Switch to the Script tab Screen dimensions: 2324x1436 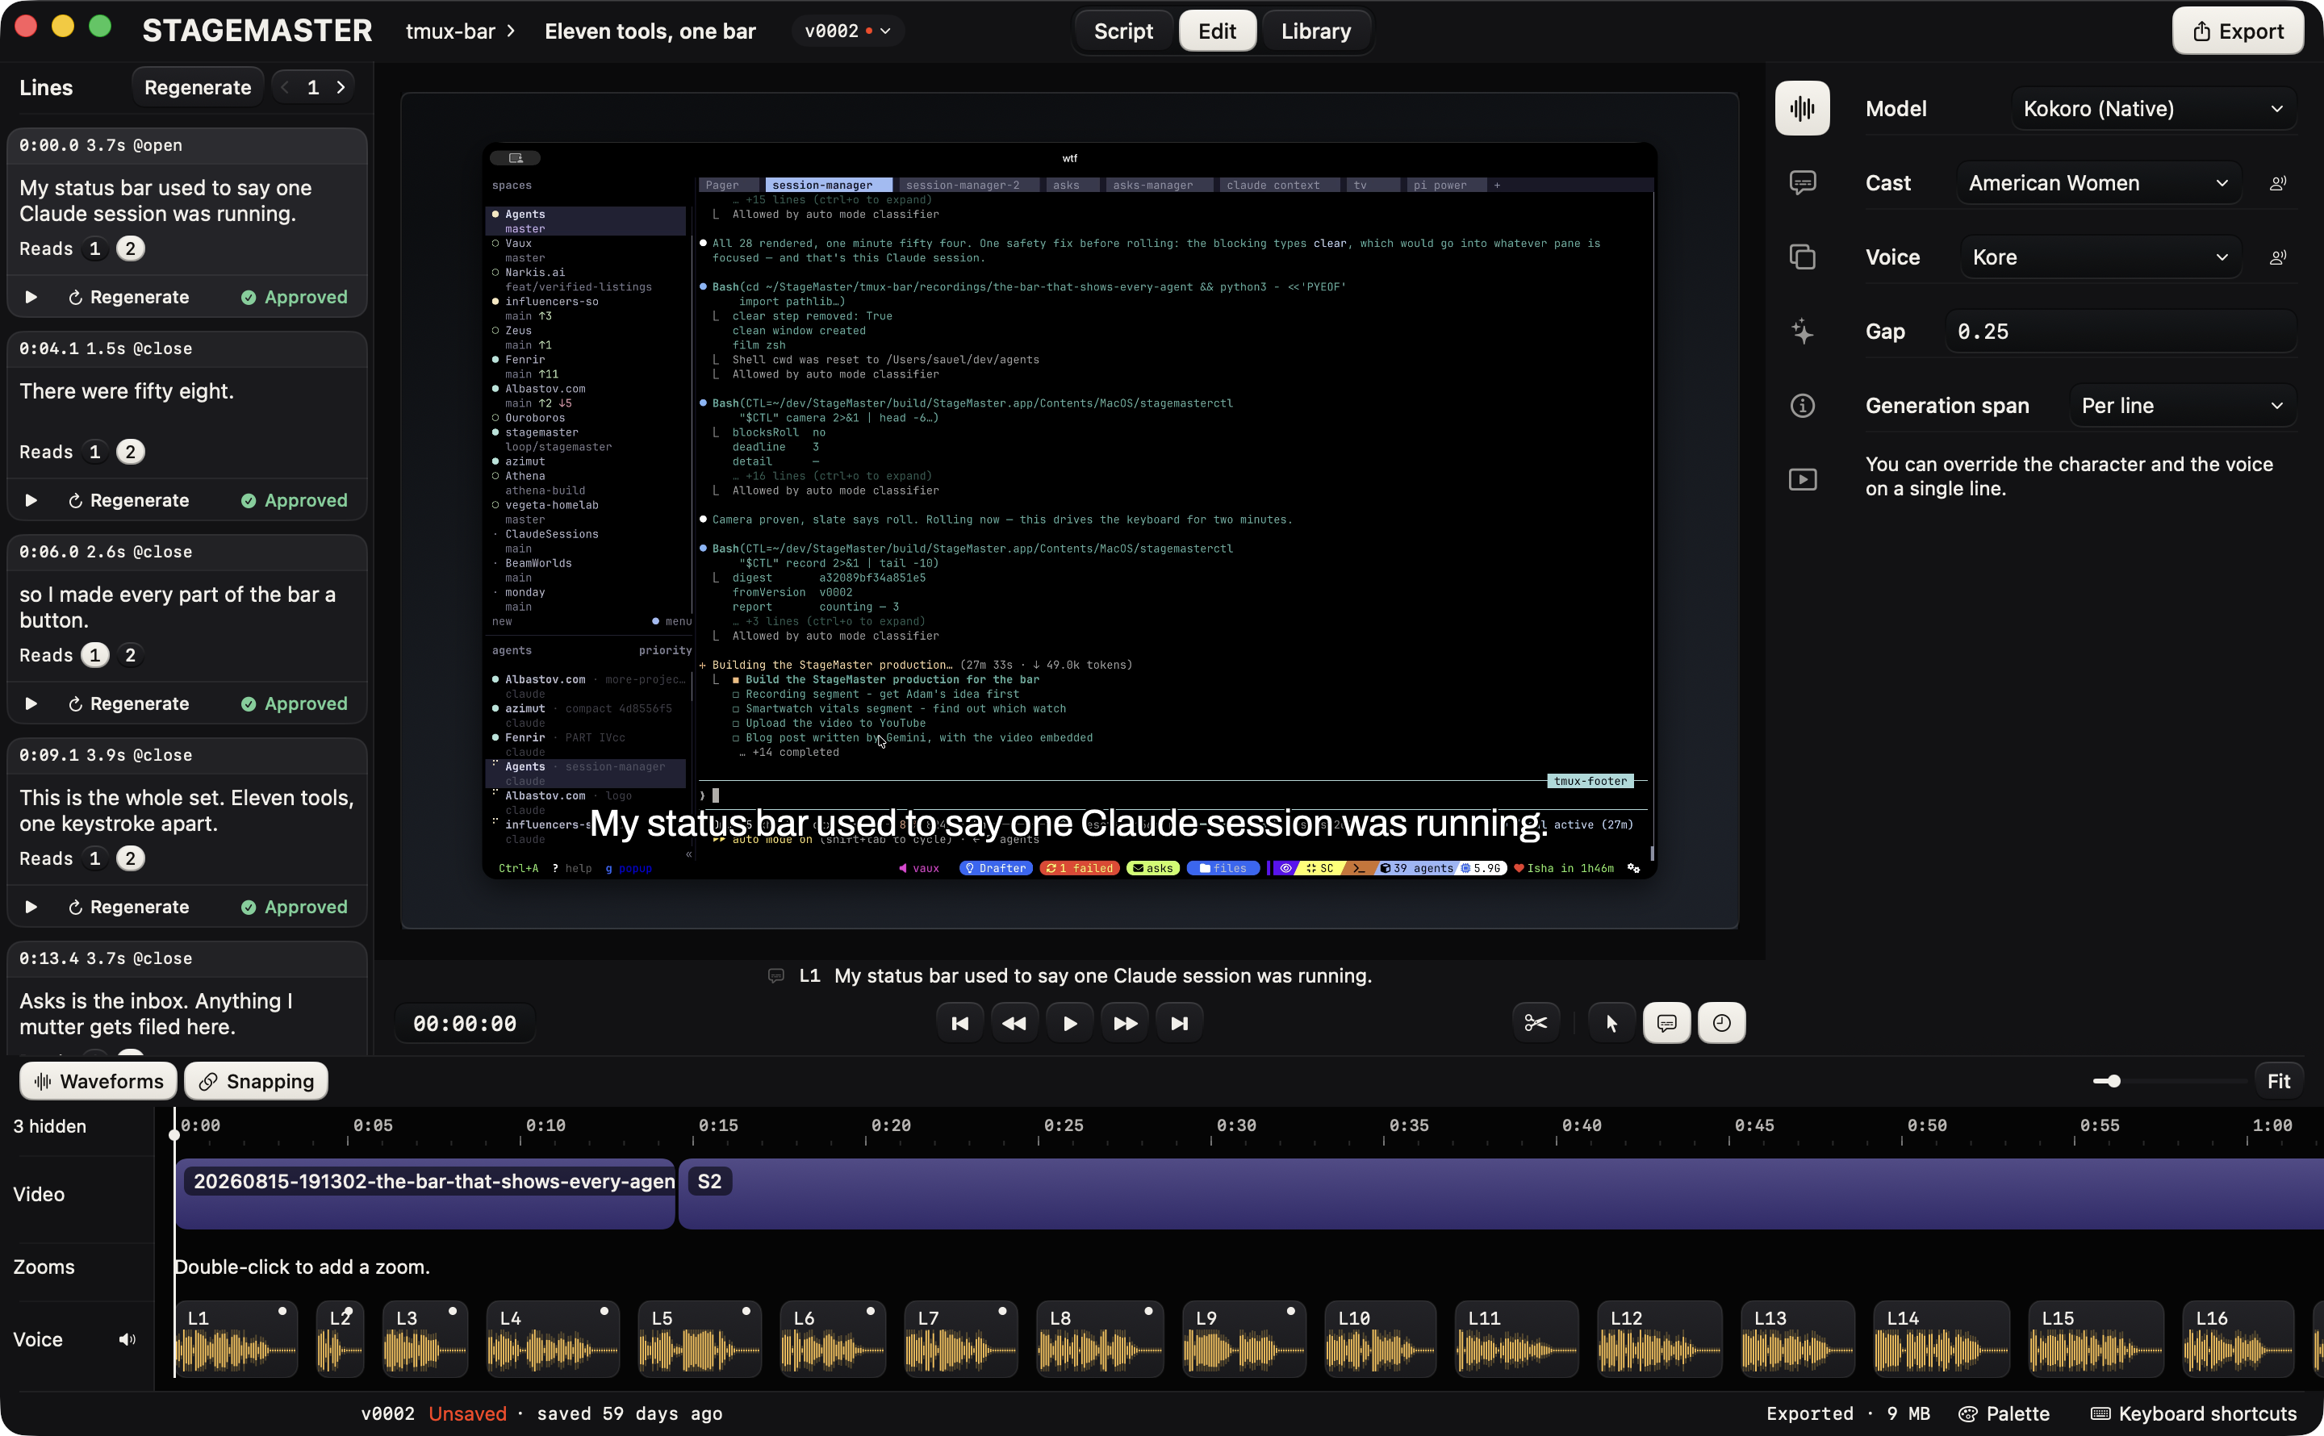(1123, 31)
